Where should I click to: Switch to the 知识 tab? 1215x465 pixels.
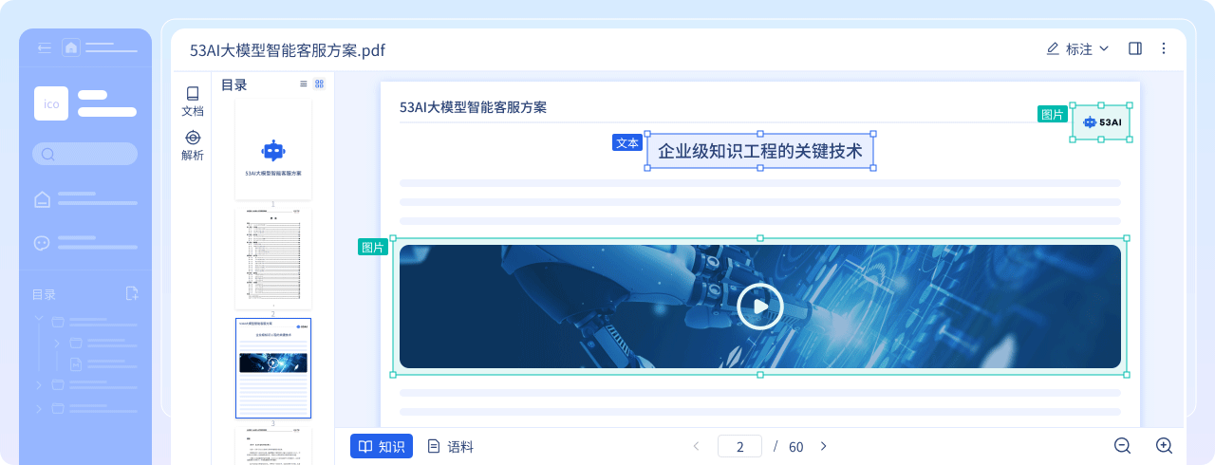pos(382,446)
